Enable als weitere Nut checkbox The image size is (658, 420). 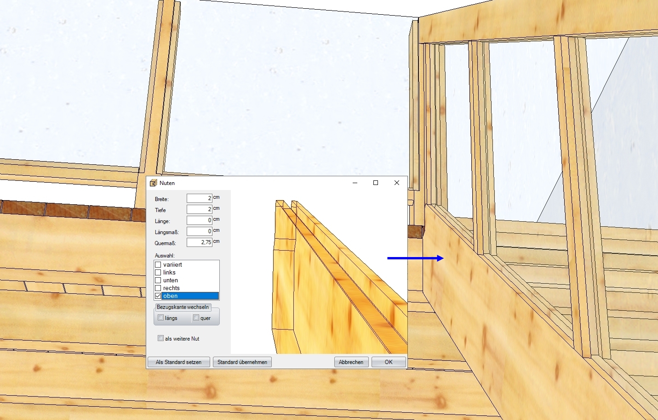click(x=161, y=338)
